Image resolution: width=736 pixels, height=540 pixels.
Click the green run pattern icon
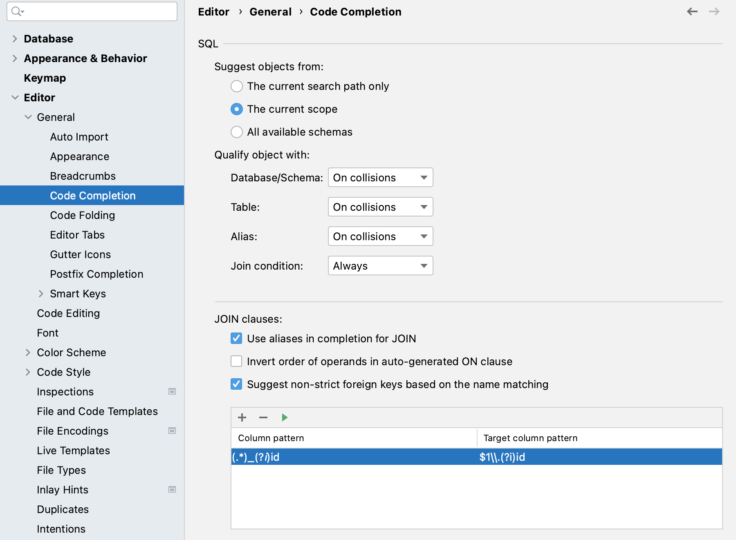point(285,417)
